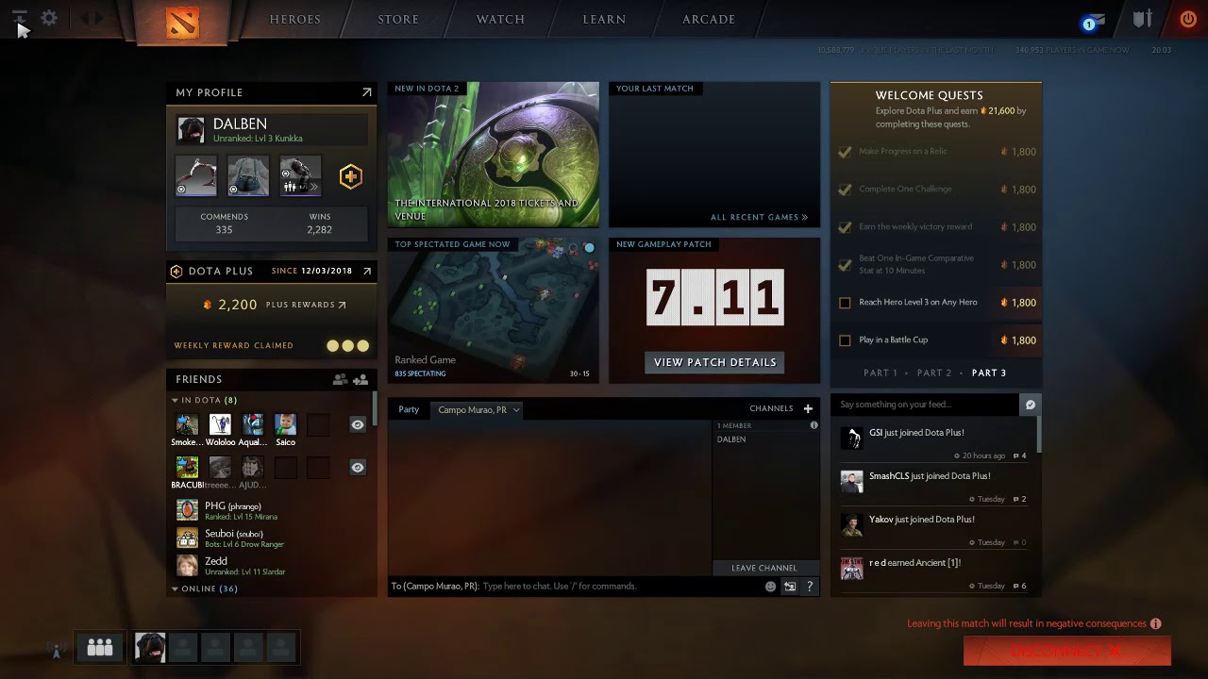Click View Patch Details button

[714, 362]
